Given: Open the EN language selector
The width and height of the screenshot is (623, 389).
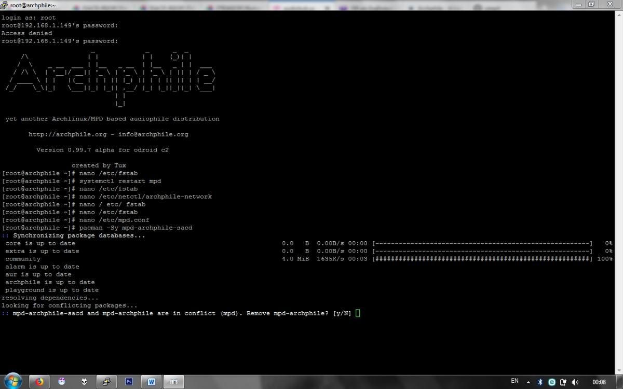Looking at the screenshot, I should (x=514, y=381).
